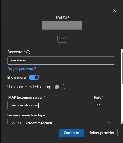
Task: Enable Use recommended settings switch
Action: pyautogui.click(x=60, y=87)
